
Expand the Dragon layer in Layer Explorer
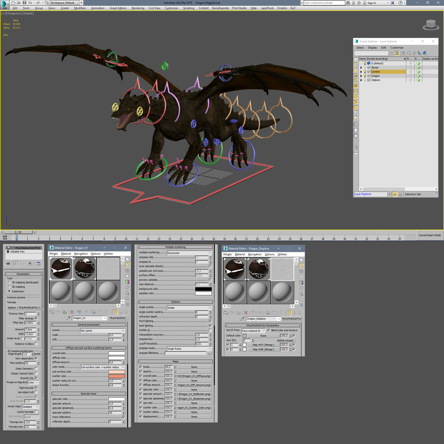click(x=361, y=76)
